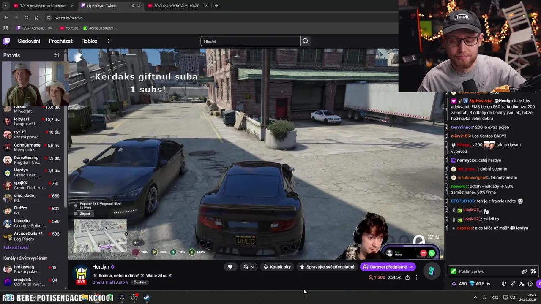Viewport: 541px width, 304px height.
Task: Open the CohhCarnage channel in sidebar
Action: [x=33, y=147]
